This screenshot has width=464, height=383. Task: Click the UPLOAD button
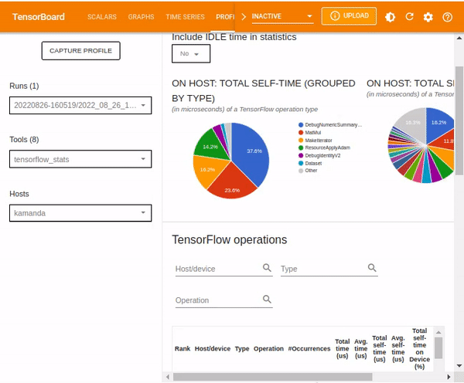pyautogui.click(x=349, y=16)
